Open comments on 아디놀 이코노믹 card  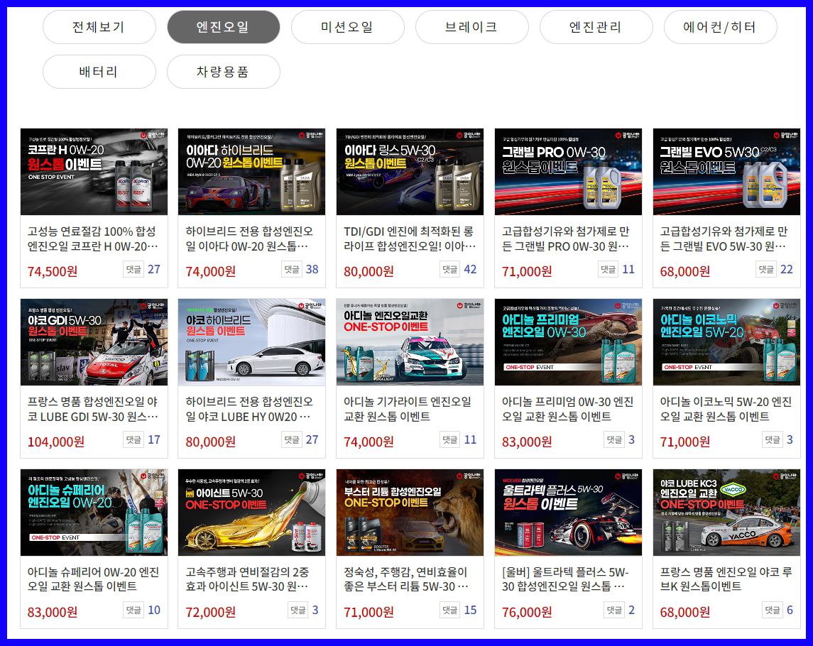(777, 439)
